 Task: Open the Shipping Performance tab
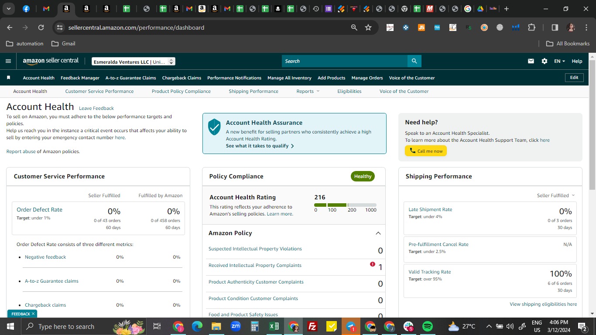(253, 91)
